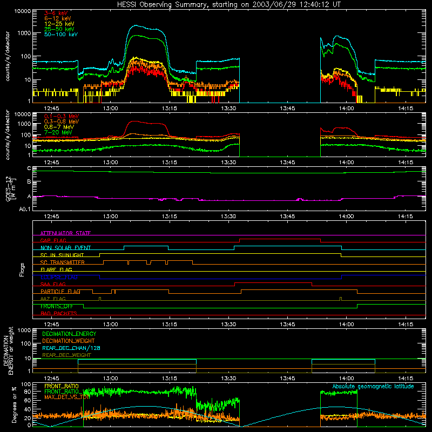Click the 13:45 tick under the MeV panel
Screen dimensions: 432x432
287,163
